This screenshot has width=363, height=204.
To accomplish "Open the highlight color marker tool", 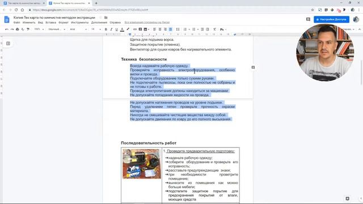I will click(x=128, y=29).
